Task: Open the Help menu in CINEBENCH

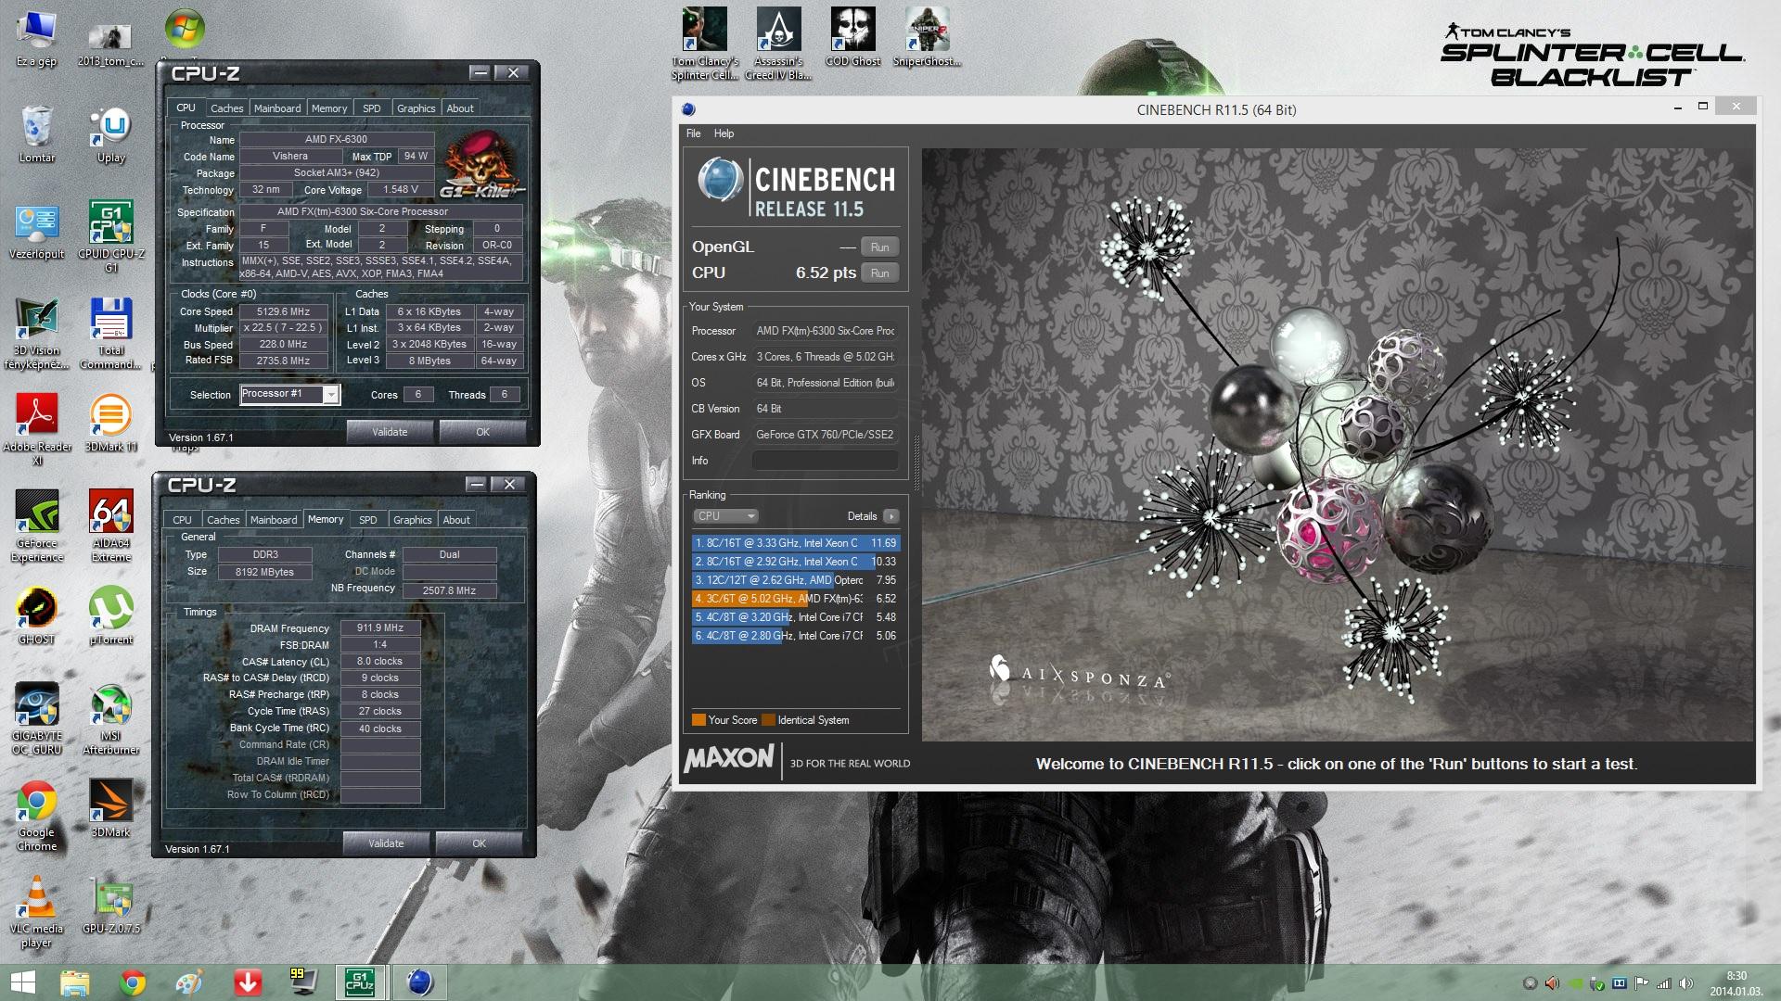Action: 724,133
